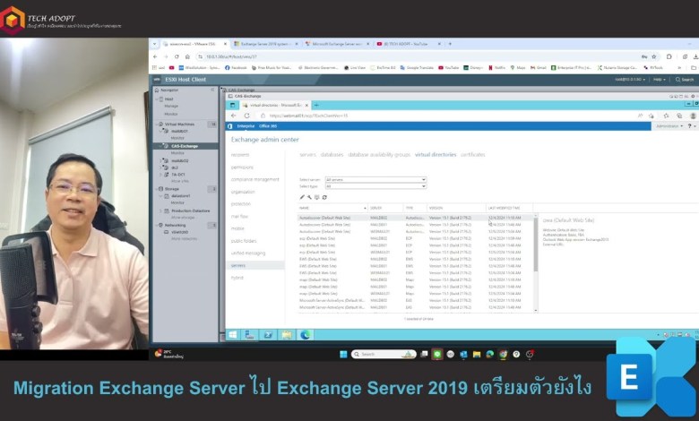Click the ESXi Search field

685,80
